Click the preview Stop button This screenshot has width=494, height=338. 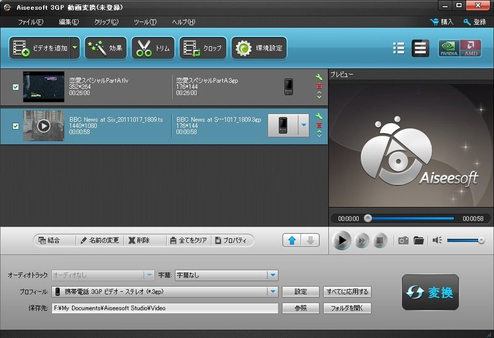click(380, 241)
